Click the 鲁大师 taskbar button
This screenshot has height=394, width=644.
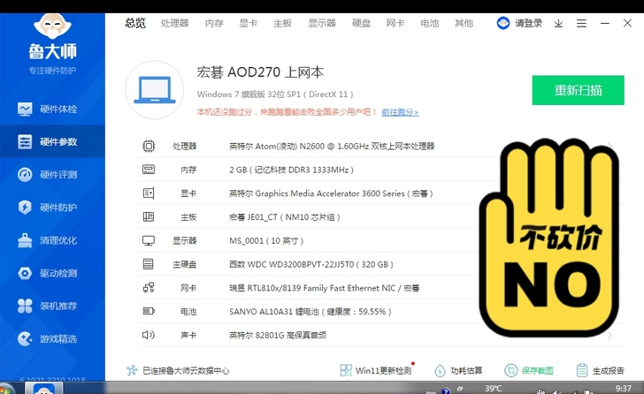[44, 388]
